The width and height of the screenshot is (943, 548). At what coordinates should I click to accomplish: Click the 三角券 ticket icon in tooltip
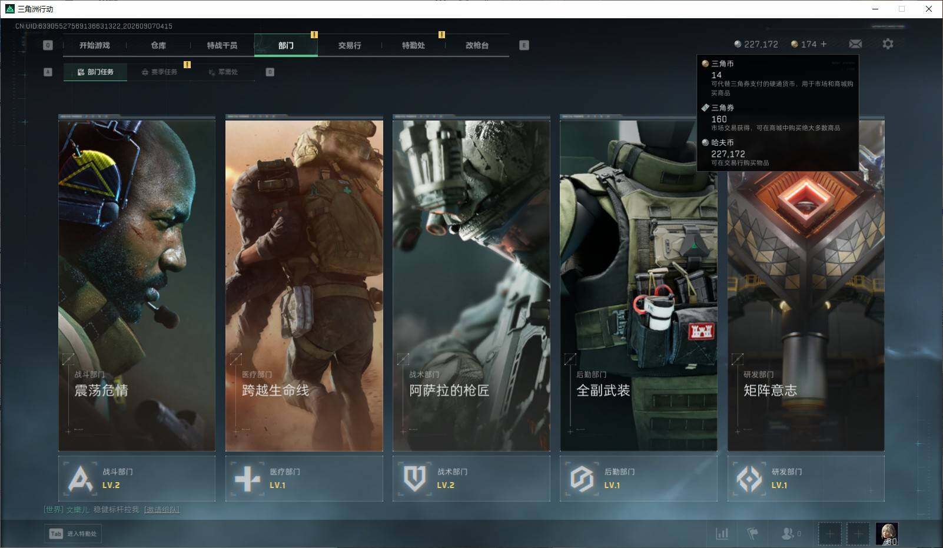705,108
